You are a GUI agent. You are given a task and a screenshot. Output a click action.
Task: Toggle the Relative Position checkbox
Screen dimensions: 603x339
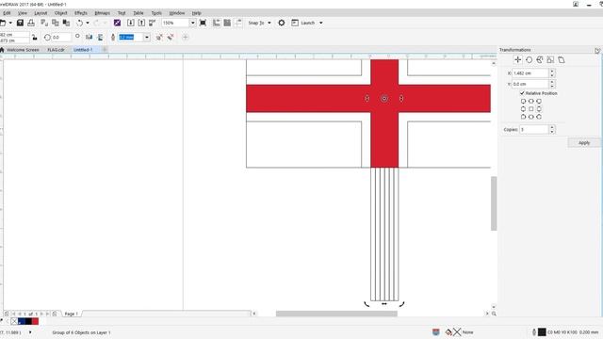point(522,93)
